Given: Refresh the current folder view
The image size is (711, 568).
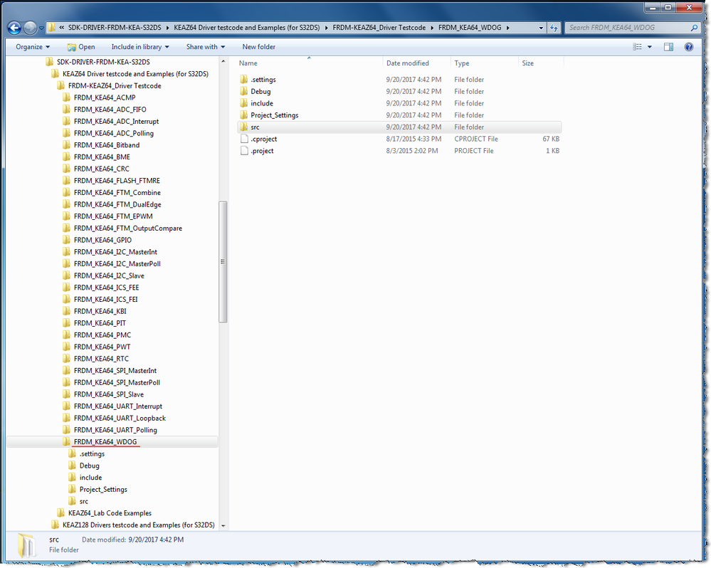Looking at the screenshot, I should pyautogui.click(x=554, y=27).
